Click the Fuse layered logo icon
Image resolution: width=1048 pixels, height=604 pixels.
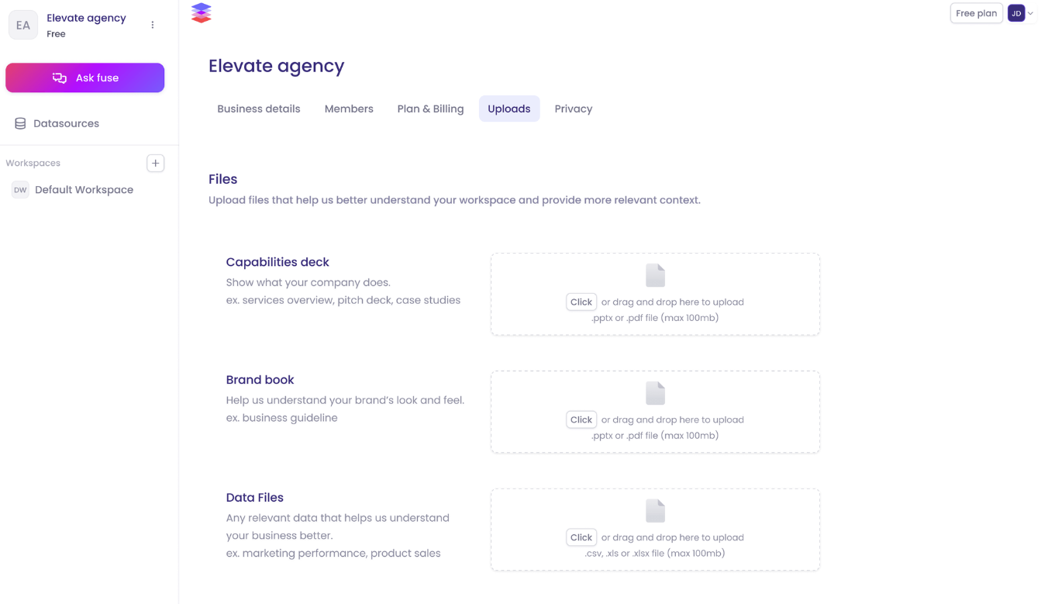[201, 13]
